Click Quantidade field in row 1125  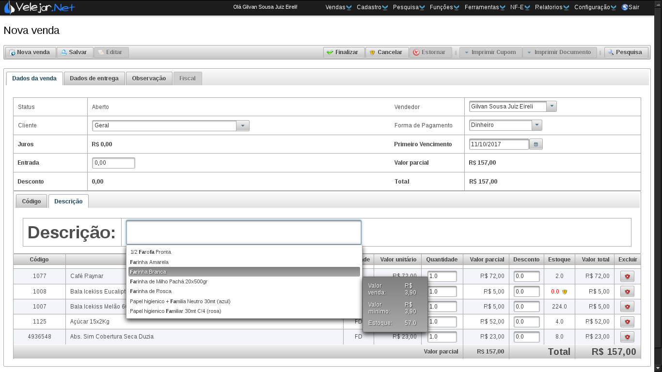coord(442,322)
